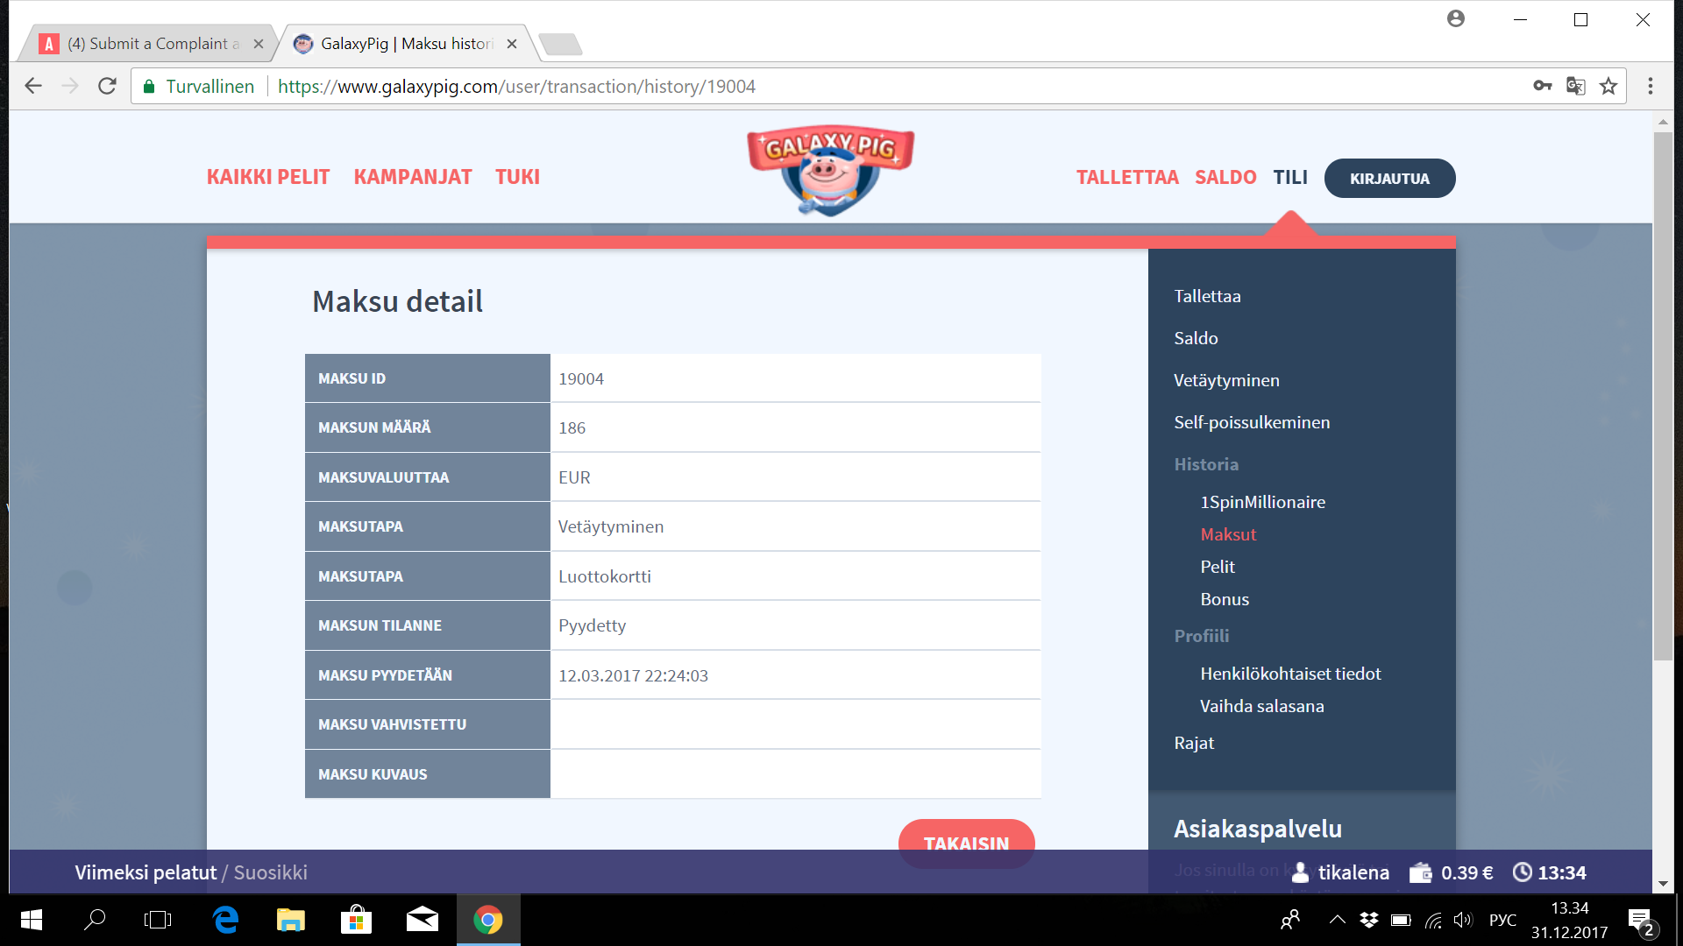Open saved password key icon
The width and height of the screenshot is (1683, 946).
(x=1543, y=86)
